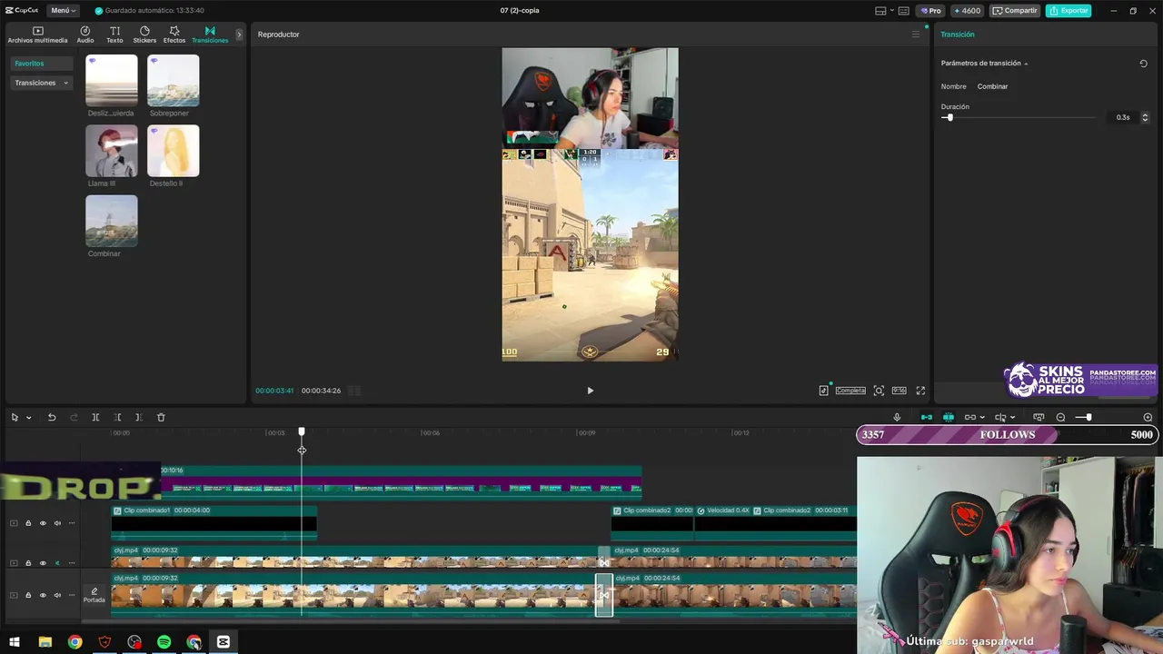Play the preview video
Image resolution: width=1163 pixels, height=654 pixels.
[x=590, y=391]
